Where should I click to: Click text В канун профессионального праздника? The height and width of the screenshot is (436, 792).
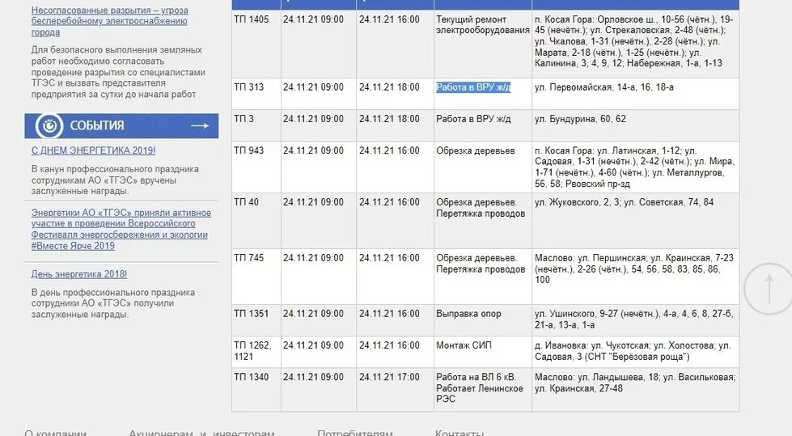click(x=115, y=180)
